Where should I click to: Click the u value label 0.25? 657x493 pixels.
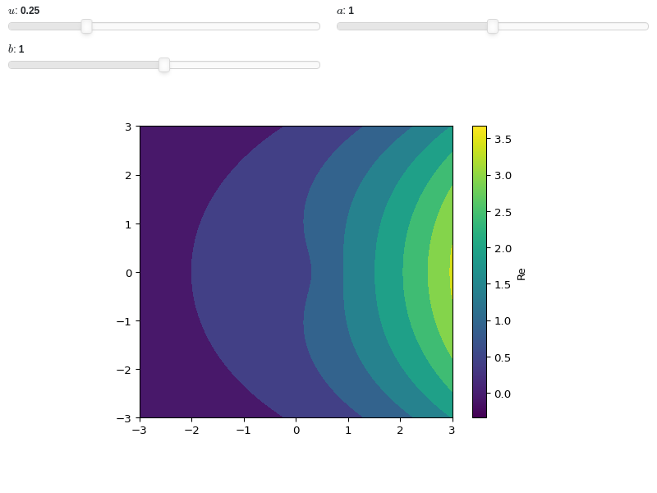click(x=30, y=11)
